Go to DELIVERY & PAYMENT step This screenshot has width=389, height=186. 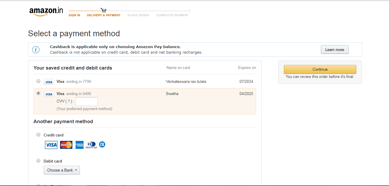(104, 15)
